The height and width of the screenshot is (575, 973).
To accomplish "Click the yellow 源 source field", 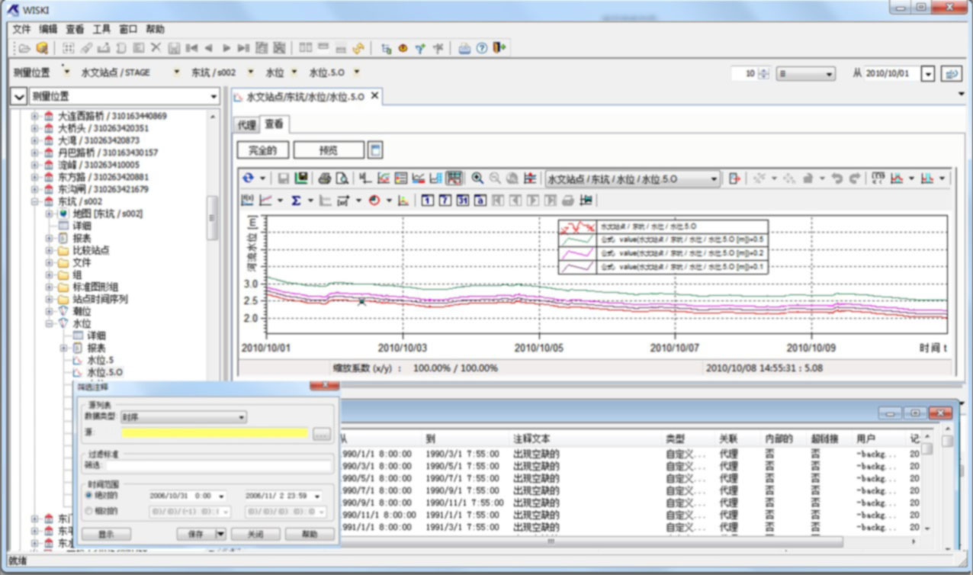I will tap(214, 433).
